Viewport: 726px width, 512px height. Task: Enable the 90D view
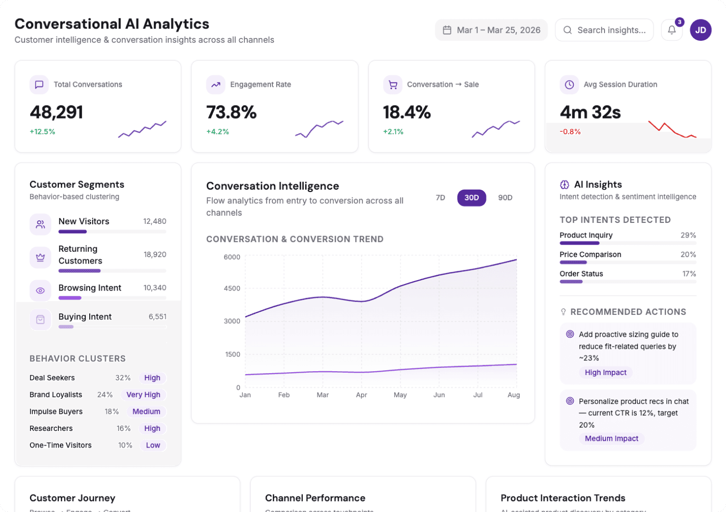point(505,198)
